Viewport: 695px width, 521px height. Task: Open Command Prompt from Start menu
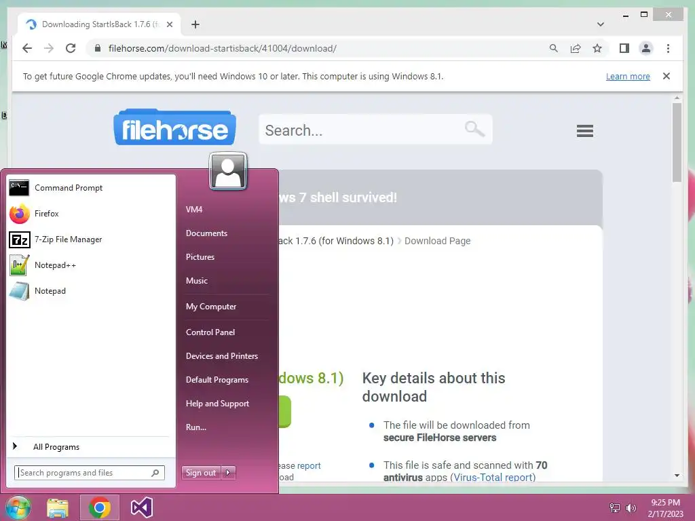click(91, 188)
